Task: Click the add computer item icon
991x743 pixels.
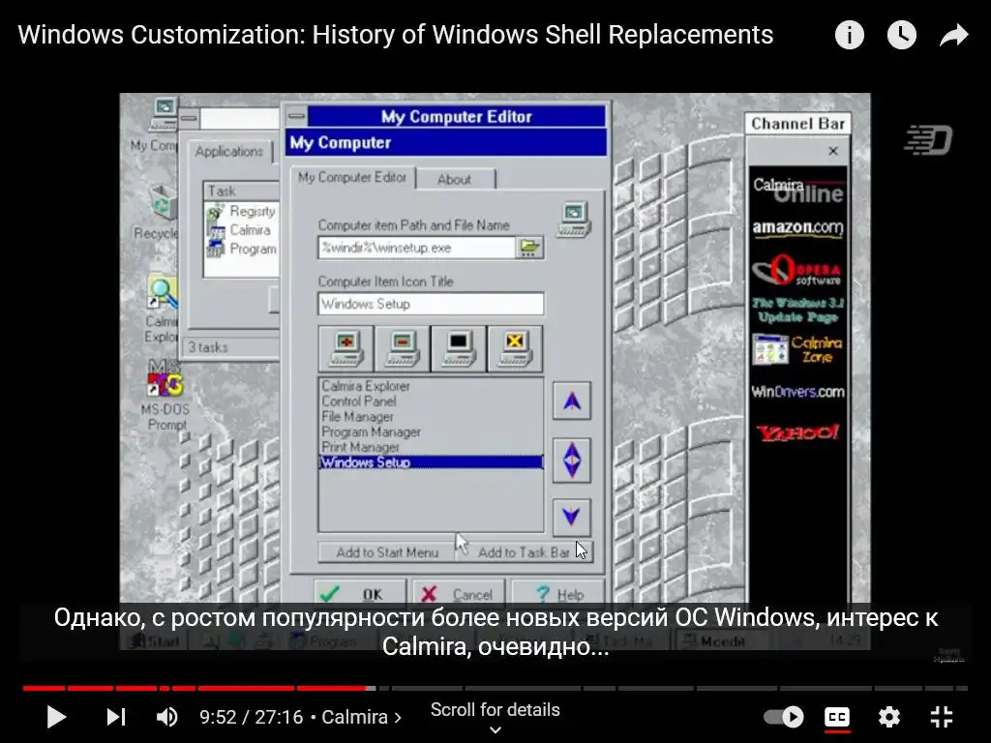Action: [x=345, y=348]
